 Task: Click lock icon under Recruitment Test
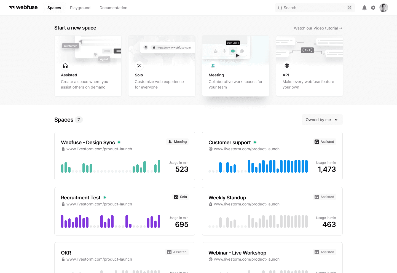(x=63, y=204)
